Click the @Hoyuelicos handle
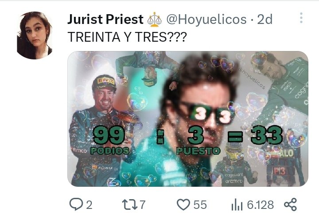The image size is (319, 220). point(206,20)
